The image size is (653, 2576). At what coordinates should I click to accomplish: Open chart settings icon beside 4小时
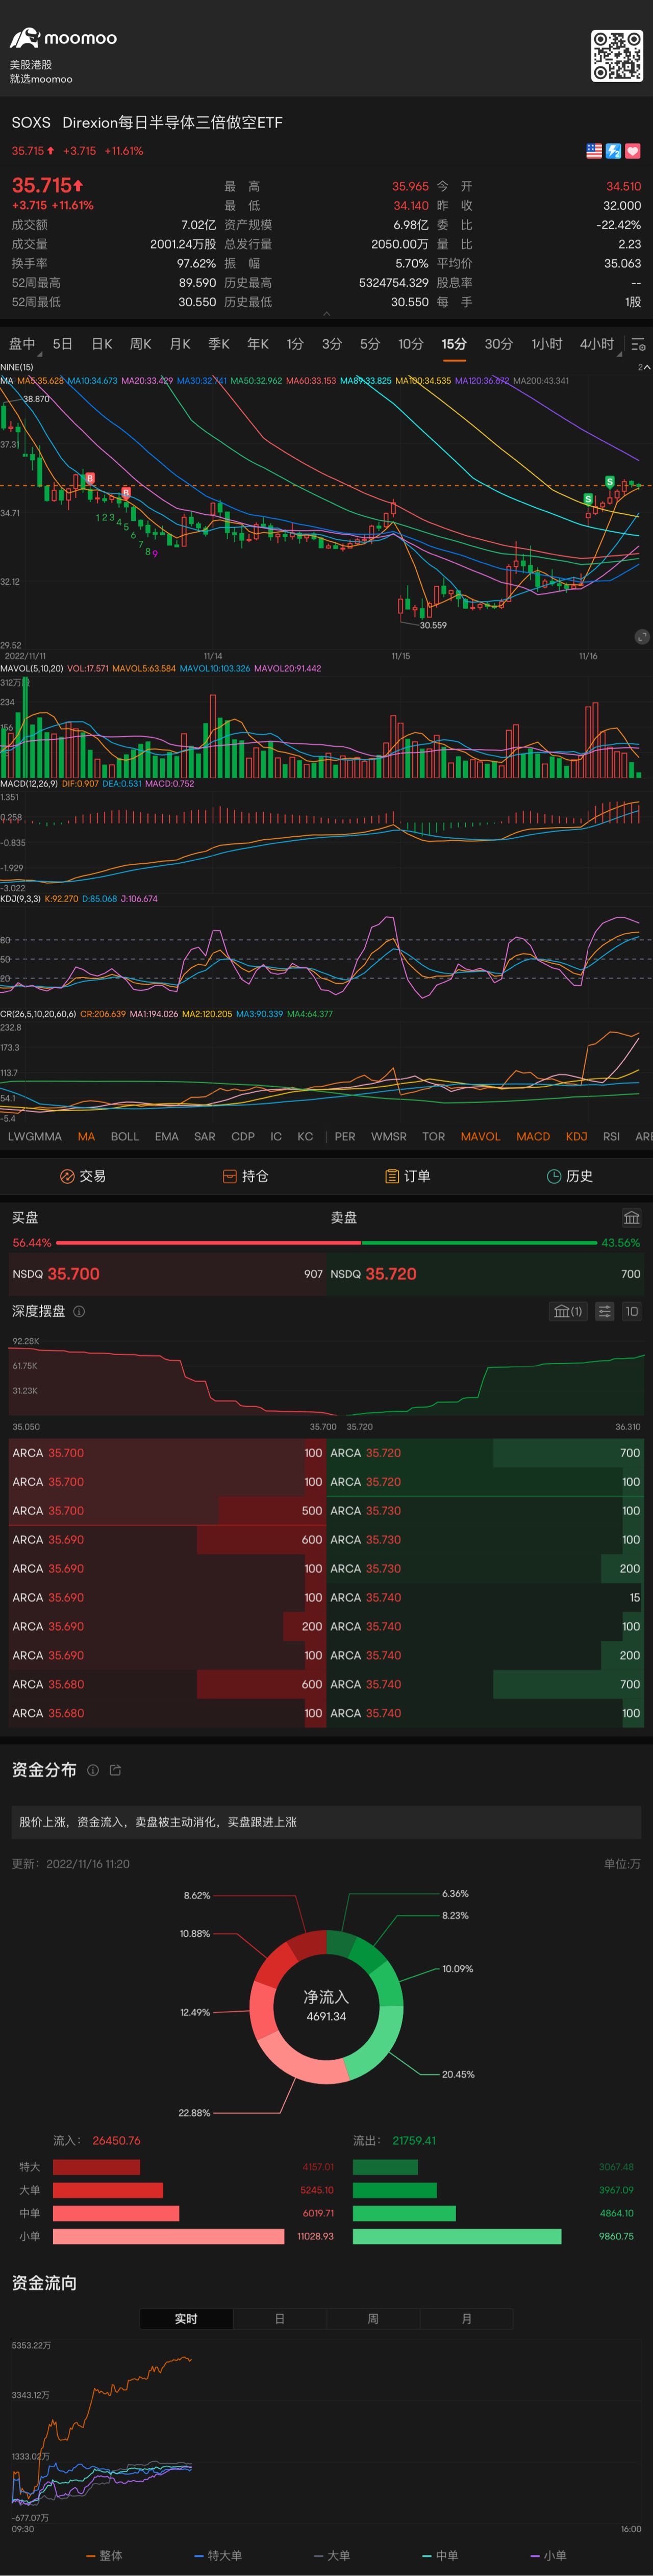[x=638, y=344]
